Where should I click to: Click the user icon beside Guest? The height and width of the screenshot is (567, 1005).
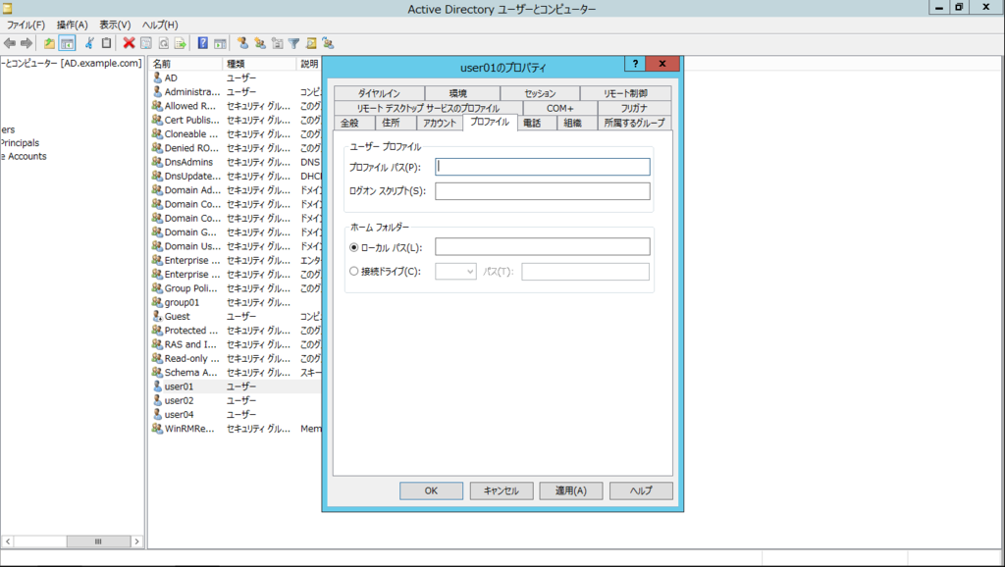158,317
